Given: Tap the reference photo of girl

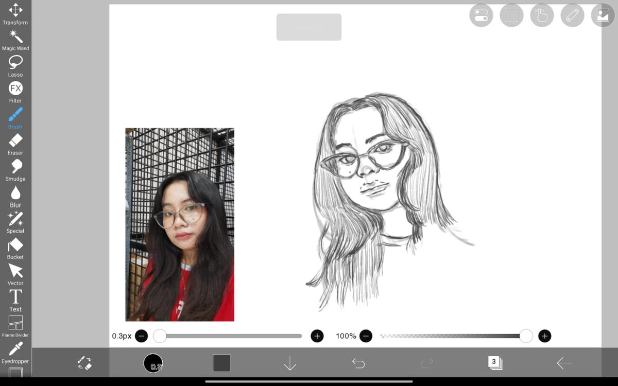Looking at the screenshot, I should pos(180,224).
